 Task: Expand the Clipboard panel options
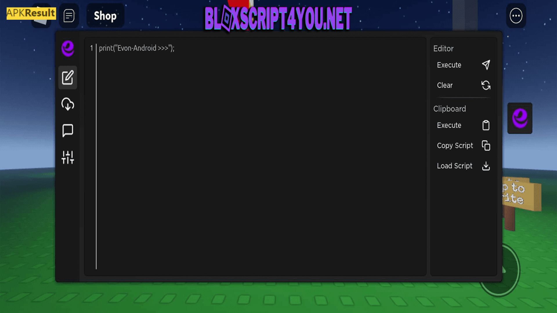click(x=449, y=109)
